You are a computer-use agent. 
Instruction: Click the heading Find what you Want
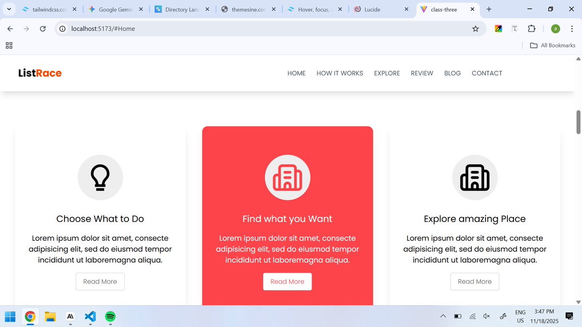click(288, 219)
